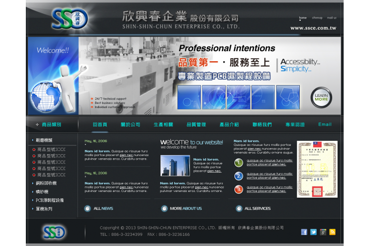Click link text beside the green 1 icon

pyautogui.click(x=269, y=162)
